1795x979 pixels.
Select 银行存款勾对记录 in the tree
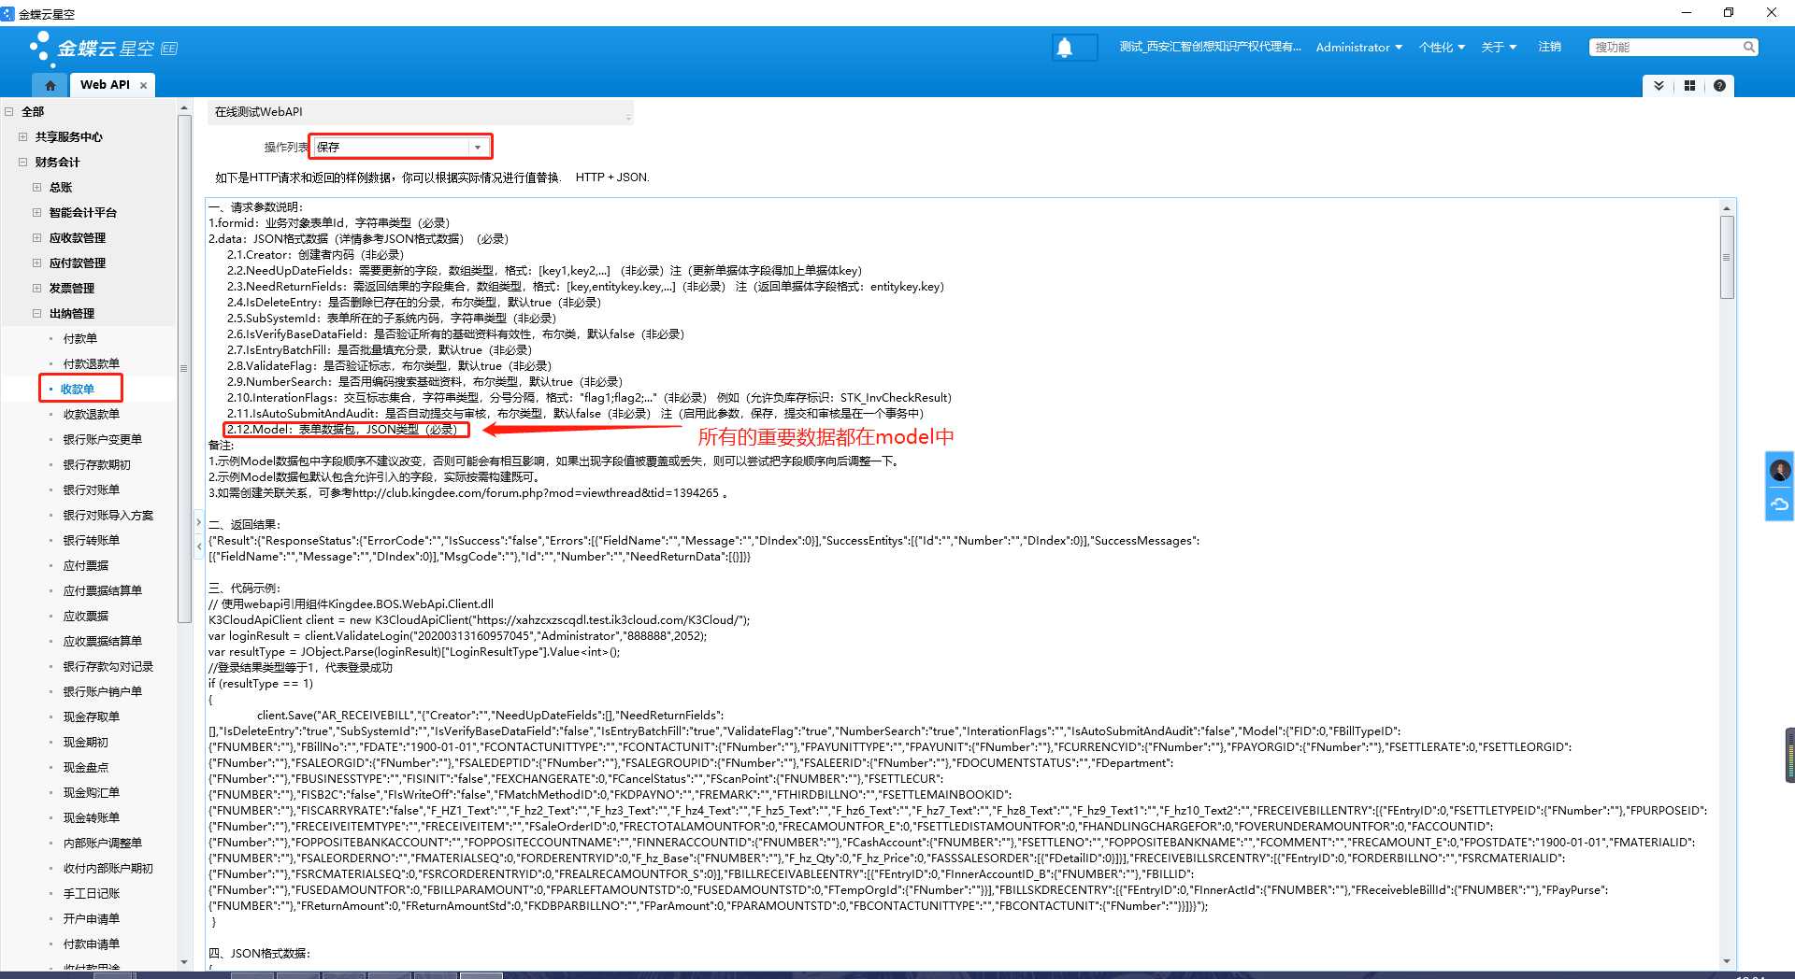click(x=108, y=666)
